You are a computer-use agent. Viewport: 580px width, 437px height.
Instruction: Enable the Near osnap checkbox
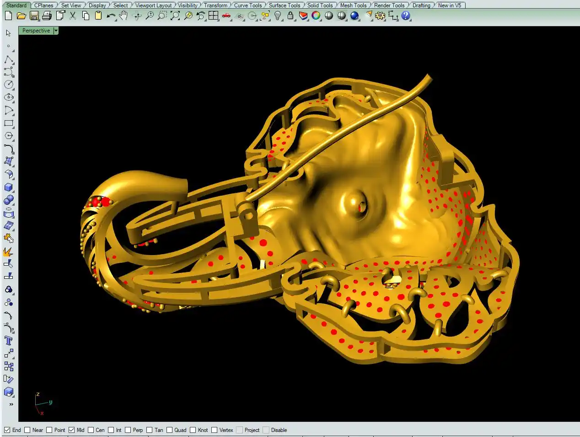27,430
